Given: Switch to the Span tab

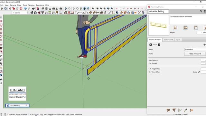Looking at the screenshot, I should pyautogui.click(x=178, y=40).
